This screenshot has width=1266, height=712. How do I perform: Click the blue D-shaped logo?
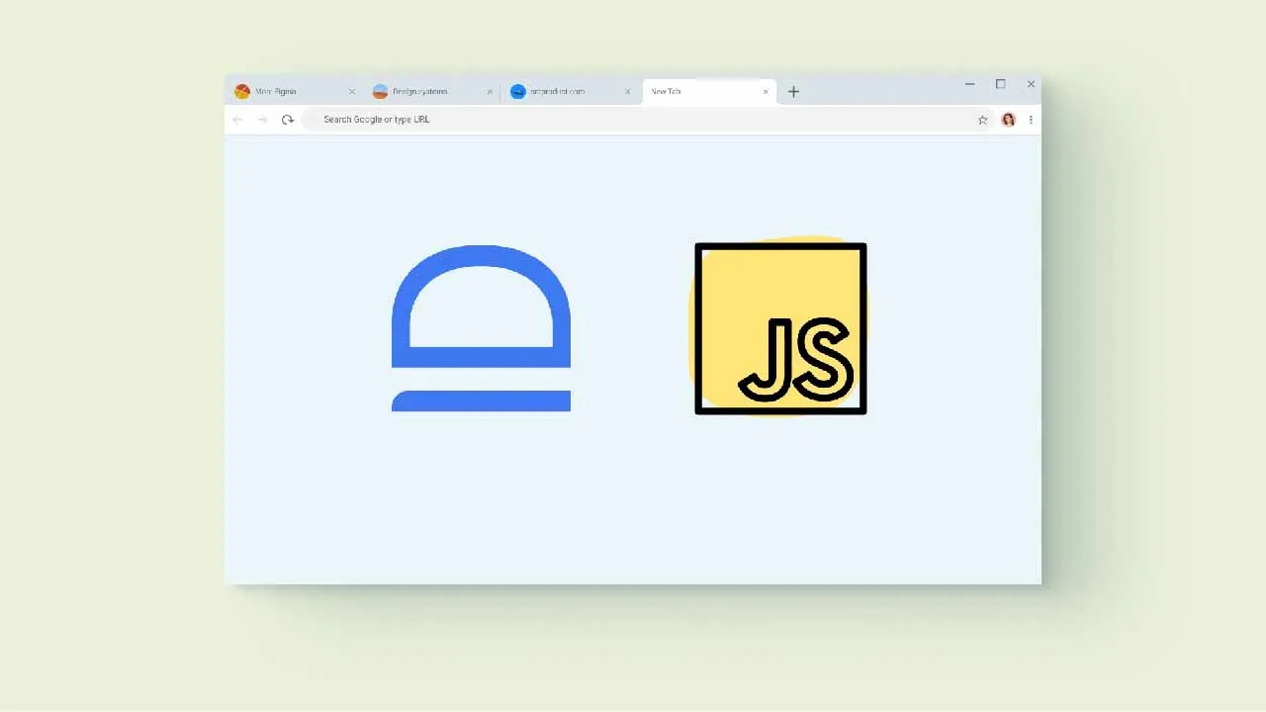pyautogui.click(x=481, y=328)
